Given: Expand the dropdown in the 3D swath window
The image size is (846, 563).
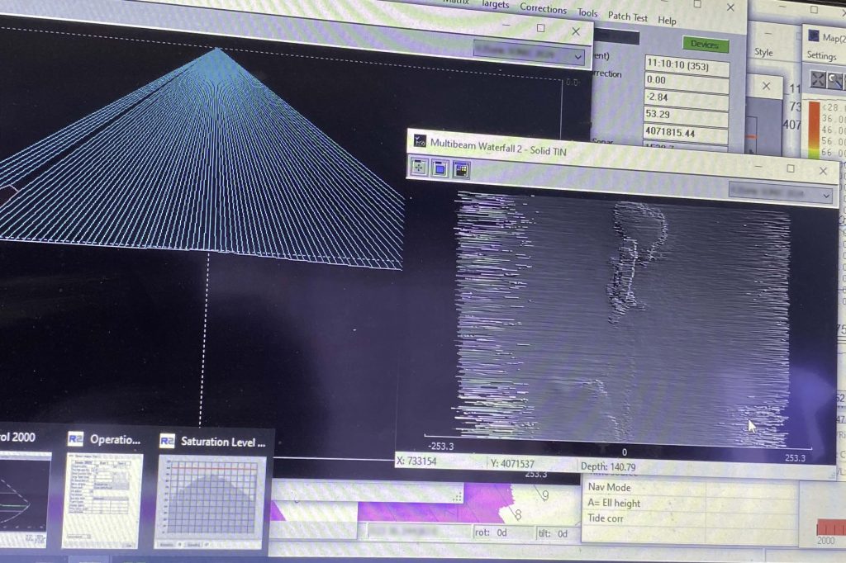Looking at the screenshot, I should coord(577,57).
